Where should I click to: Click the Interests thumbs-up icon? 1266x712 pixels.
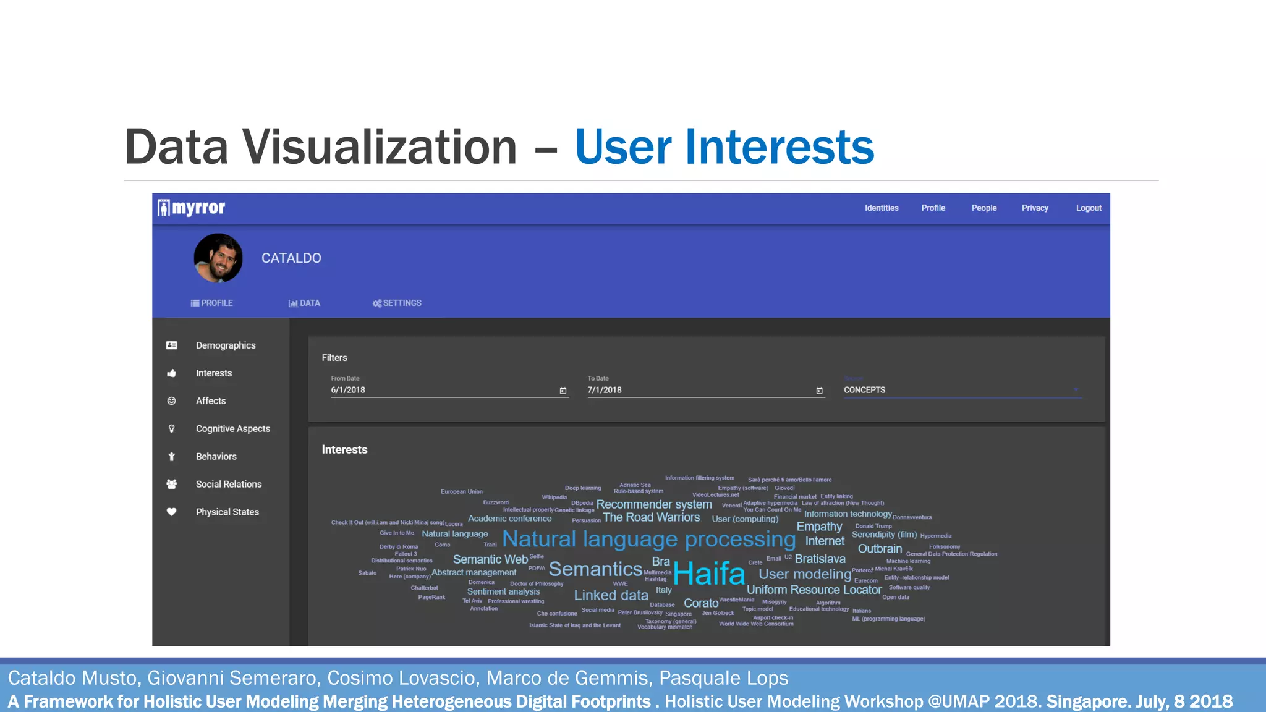tap(172, 373)
